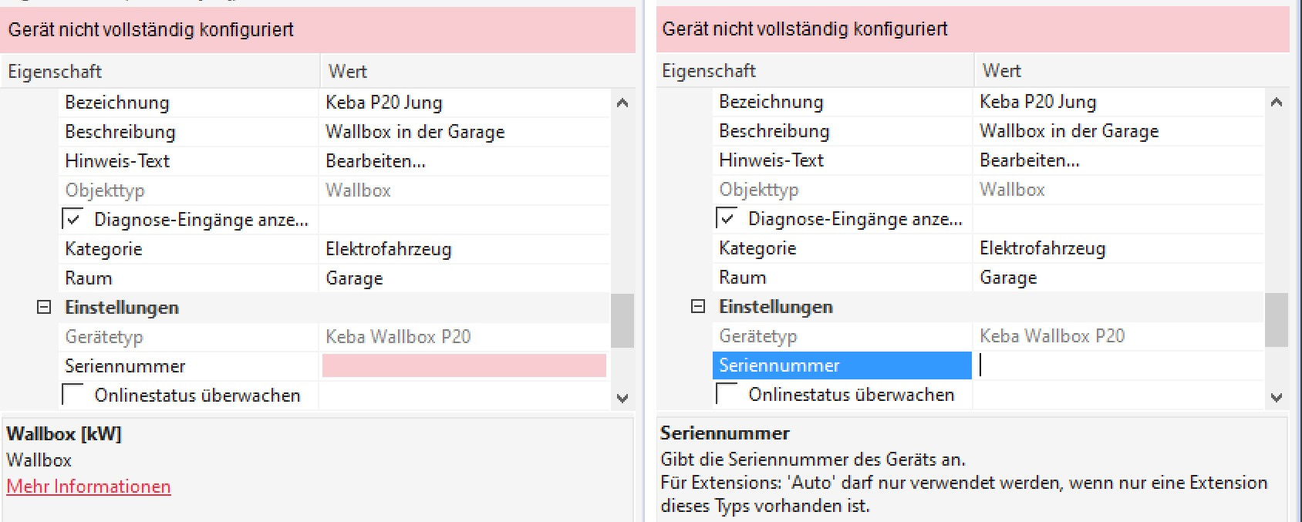Edit Bezeichnung value Keba P20 Jung, right
The height and width of the screenshot is (522, 1302).
point(1038,101)
